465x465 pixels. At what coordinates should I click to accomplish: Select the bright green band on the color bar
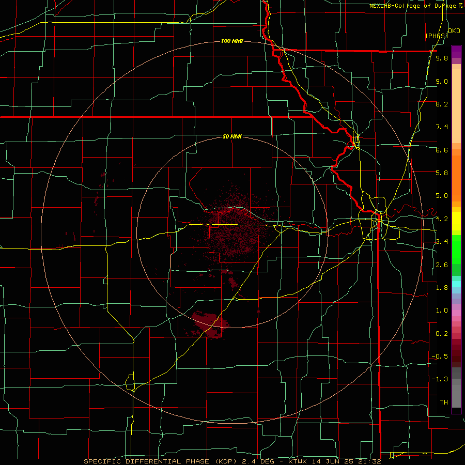click(456, 250)
